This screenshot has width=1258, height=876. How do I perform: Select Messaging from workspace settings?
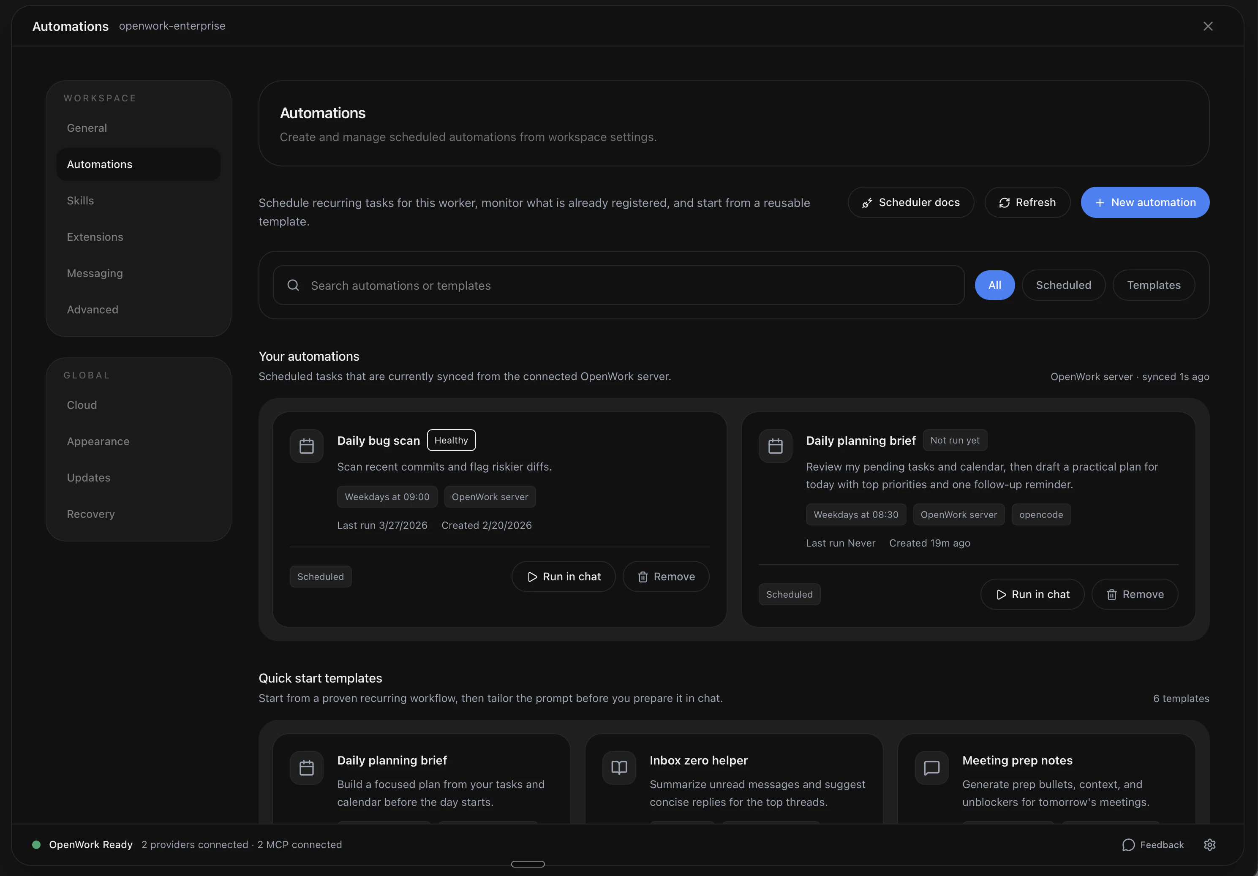(94, 273)
